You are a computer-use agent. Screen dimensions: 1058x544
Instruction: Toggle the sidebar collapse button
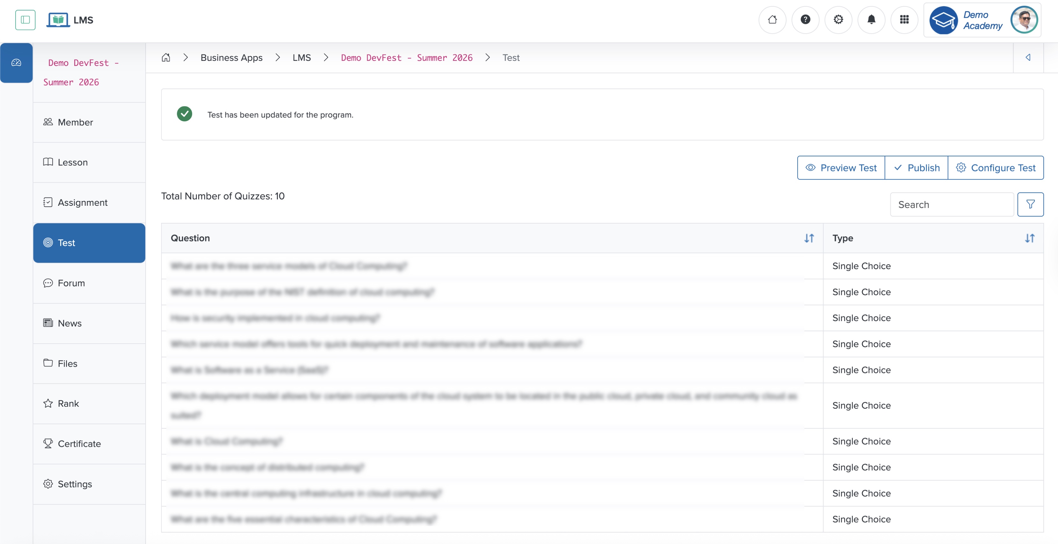click(25, 20)
